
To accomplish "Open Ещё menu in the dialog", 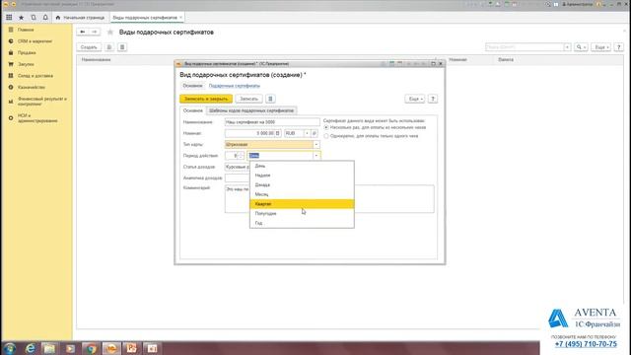I will (x=414, y=99).
